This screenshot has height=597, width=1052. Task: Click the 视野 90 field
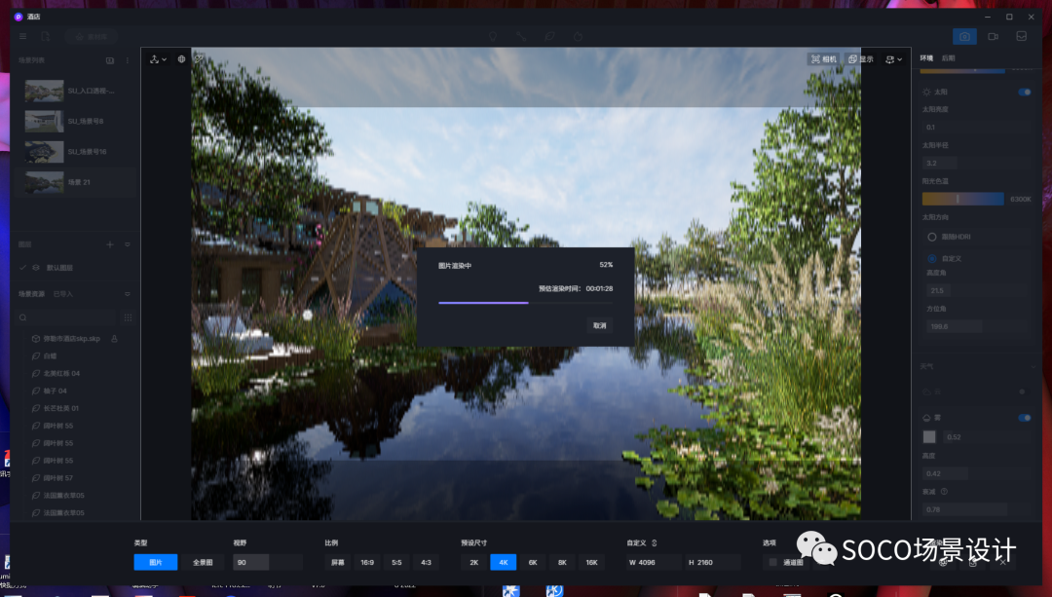[x=268, y=562]
